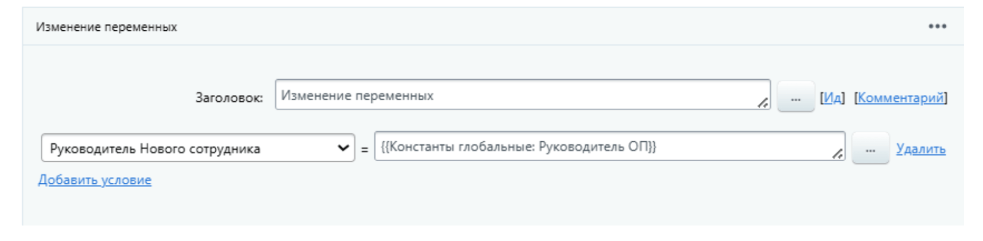Grab resize handle of Заголовок textarea
The width and height of the screenshot is (983, 241).
click(x=763, y=103)
